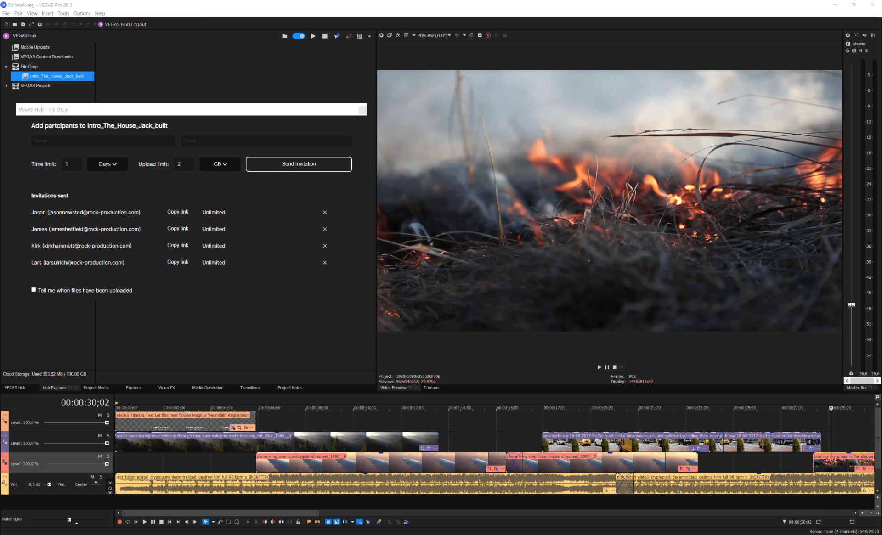Open the Transitions tab
The height and width of the screenshot is (535, 882).
pyautogui.click(x=249, y=387)
